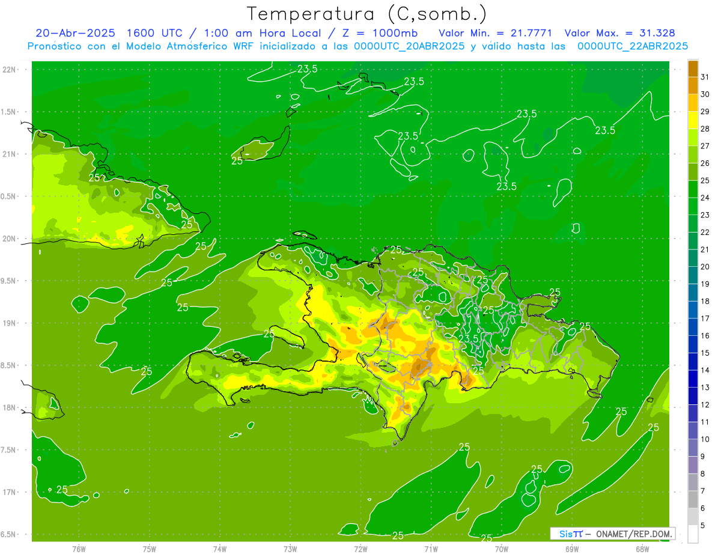Click the "69W" longitude axis label
This screenshot has height=557, width=721.
tap(572, 549)
